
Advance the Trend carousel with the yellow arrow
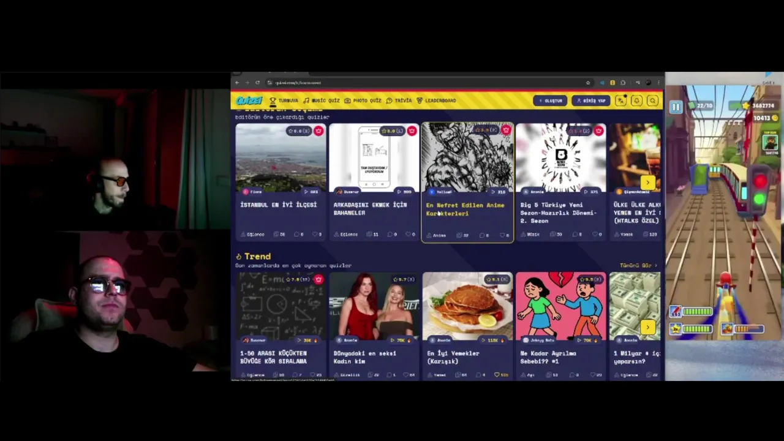(x=647, y=328)
